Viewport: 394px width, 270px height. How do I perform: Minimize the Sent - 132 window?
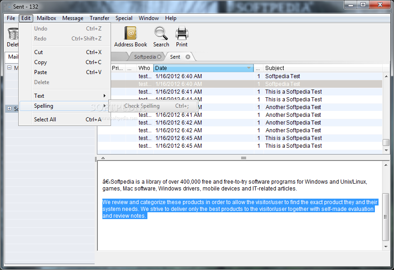(351, 5)
